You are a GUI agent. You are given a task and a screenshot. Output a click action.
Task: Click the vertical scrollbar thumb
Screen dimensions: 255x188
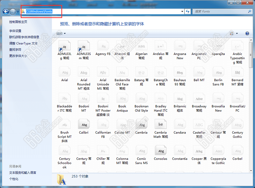(x=251, y=55)
